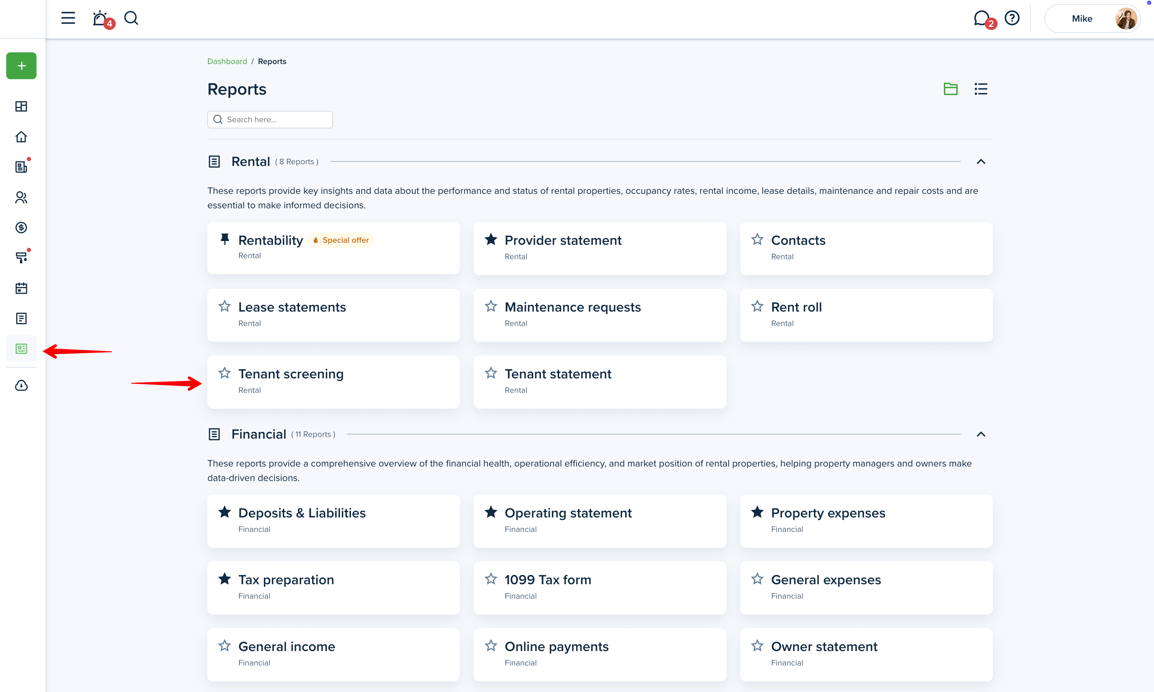Switch to list view of reports
Image resolution: width=1154 pixels, height=692 pixels.
tap(980, 88)
